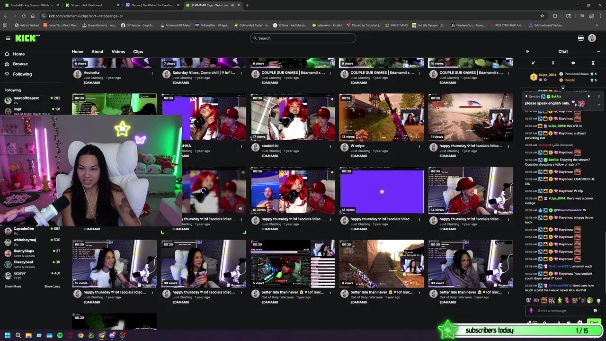Click the Send a message input
This screenshot has width=606, height=341.
(x=563, y=311)
